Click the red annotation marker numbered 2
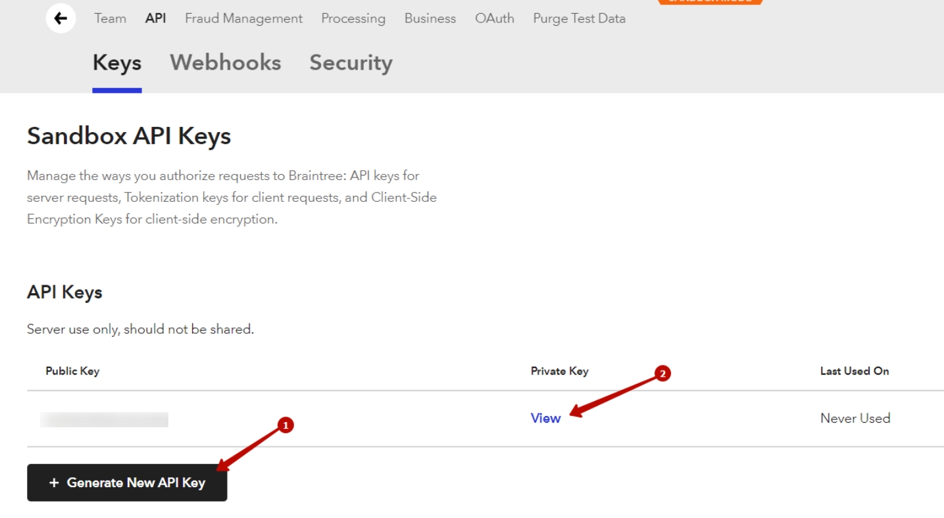This screenshot has height=518, width=944. click(x=662, y=374)
